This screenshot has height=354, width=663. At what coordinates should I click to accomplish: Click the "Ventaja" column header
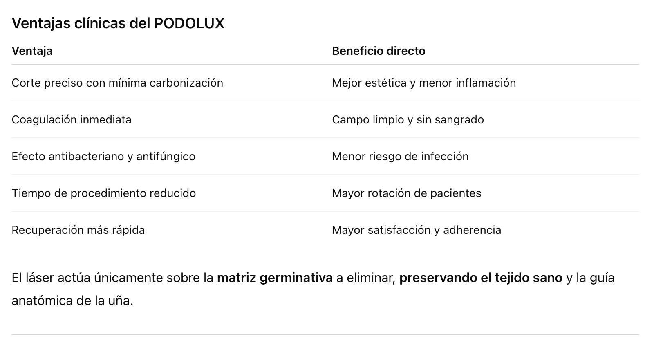click(32, 51)
